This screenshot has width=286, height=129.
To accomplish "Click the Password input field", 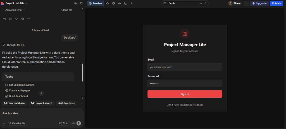I will (185, 83).
